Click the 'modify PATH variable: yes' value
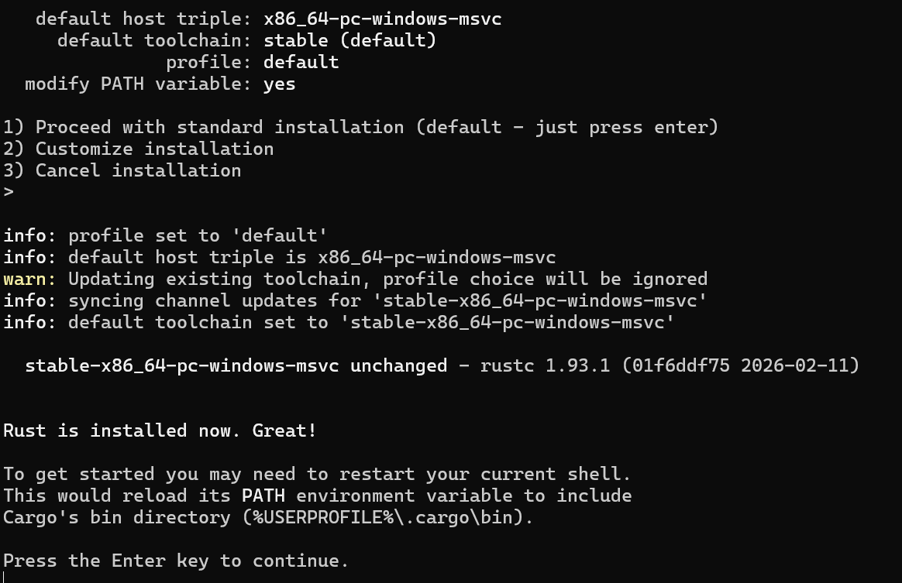Screen dimensions: 902x583 click(279, 84)
